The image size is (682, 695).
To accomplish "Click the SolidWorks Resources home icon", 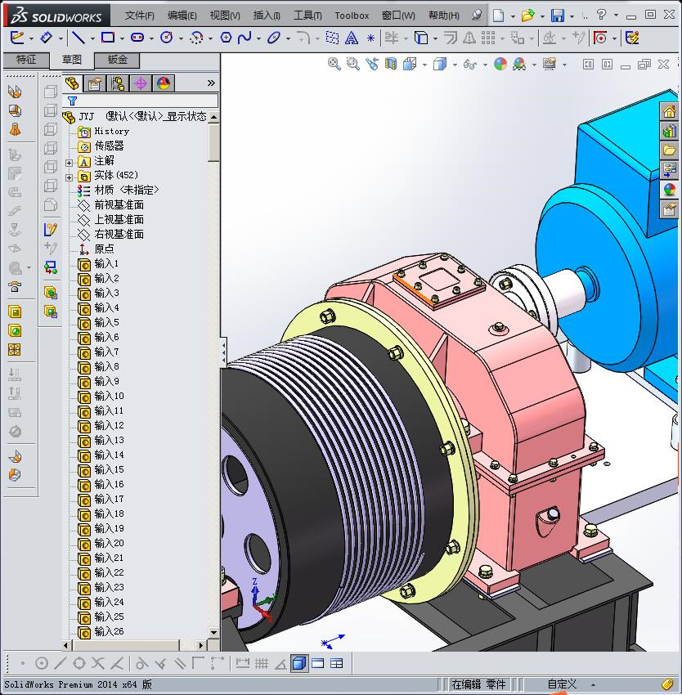I will (670, 111).
